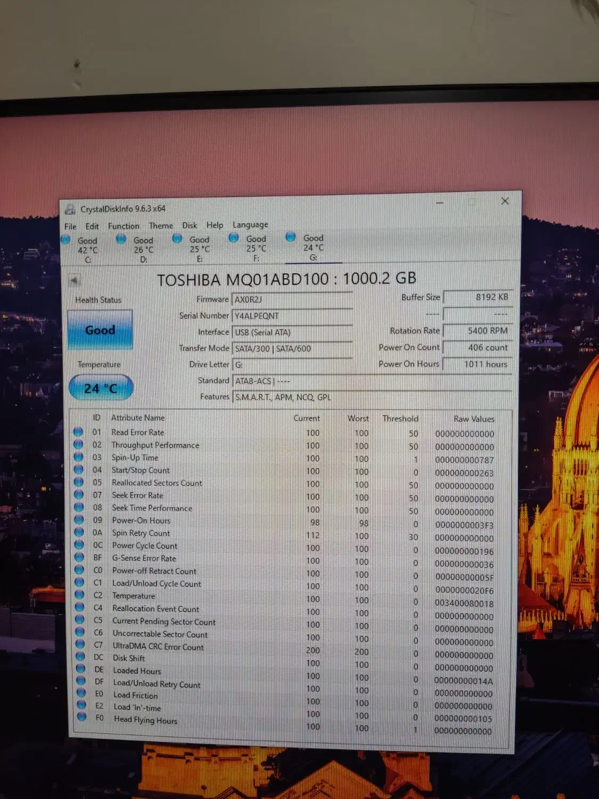Viewport: 599px width, 799px height.
Task: Open the Theme menu
Action: point(161,226)
